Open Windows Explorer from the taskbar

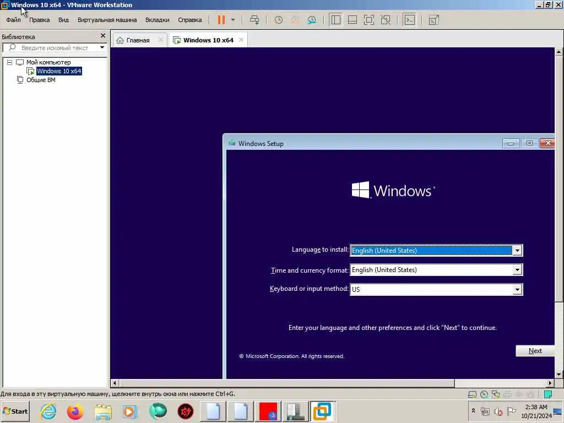point(103,411)
